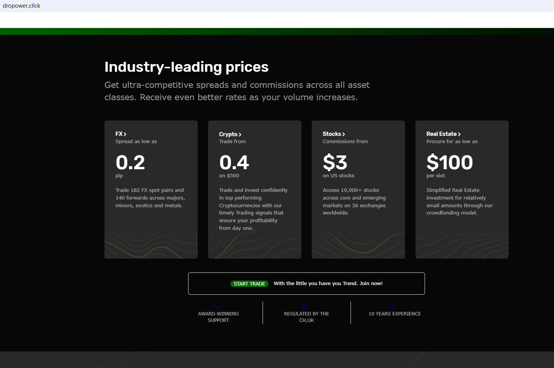This screenshot has height=368, width=554.
Task: Click the AWARD-WINNING SUPPORT label
Action: click(x=218, y=317)
